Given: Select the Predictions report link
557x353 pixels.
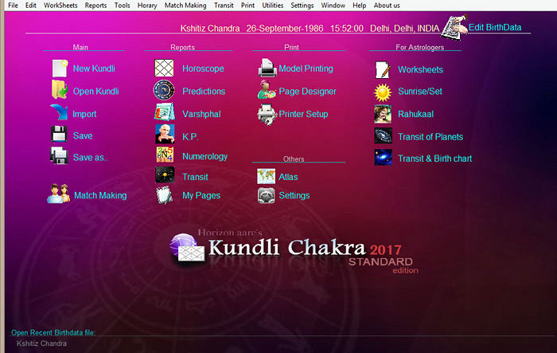Looking at the screenshot, I should (204, 91).
